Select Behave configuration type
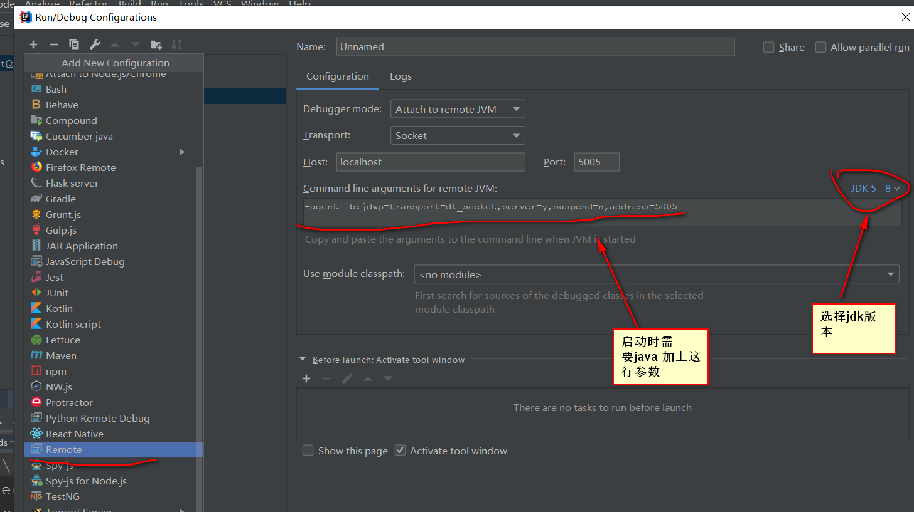Image resolution: width=914 pixels, height=512 pixels. click(113, 105)
